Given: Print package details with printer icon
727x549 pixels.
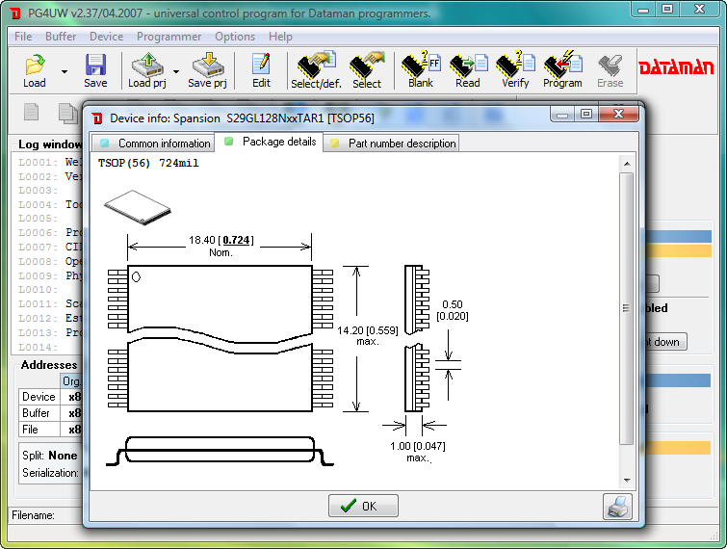Looking at the screenshot, I should coord(617,506).
